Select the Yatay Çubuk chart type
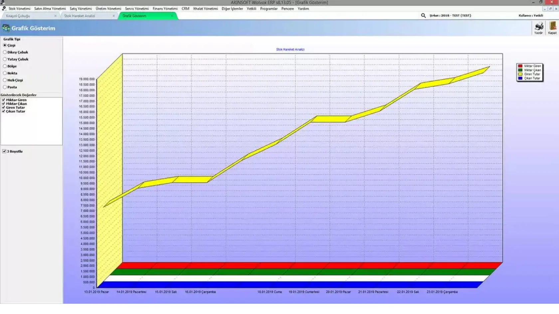 click(x=5, y=59)
